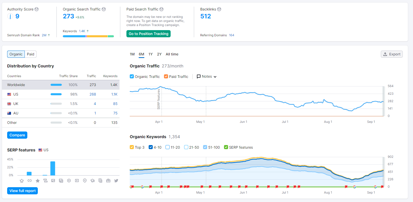This screenshot has height=202, width=413.
Task: Open the 273 organic search traffic link
Action: (68, 16)
